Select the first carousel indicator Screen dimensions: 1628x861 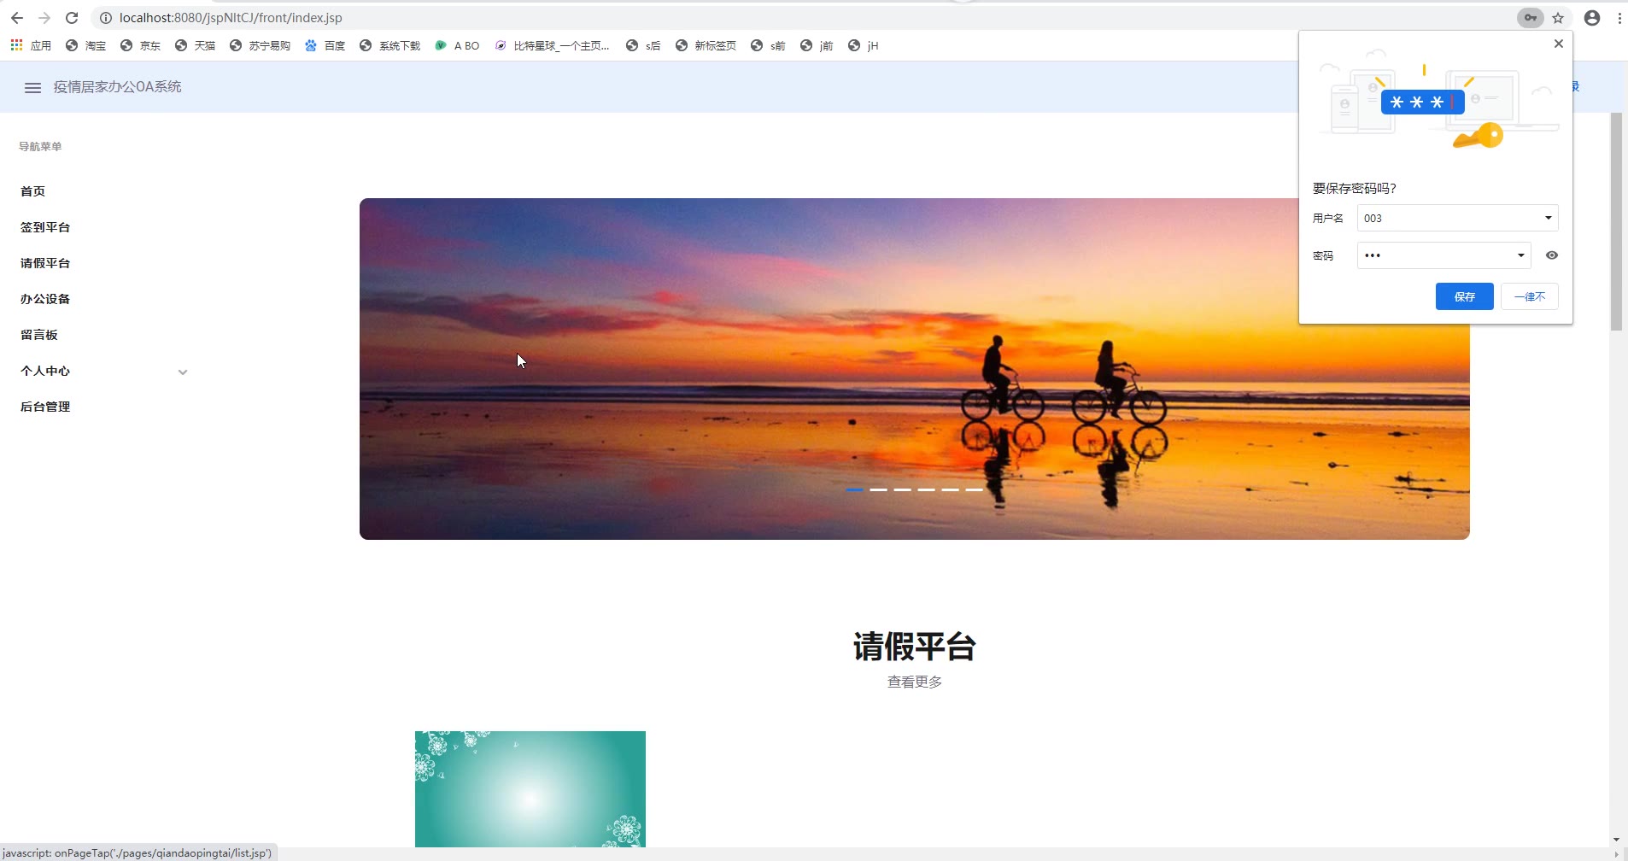(854, 489)
